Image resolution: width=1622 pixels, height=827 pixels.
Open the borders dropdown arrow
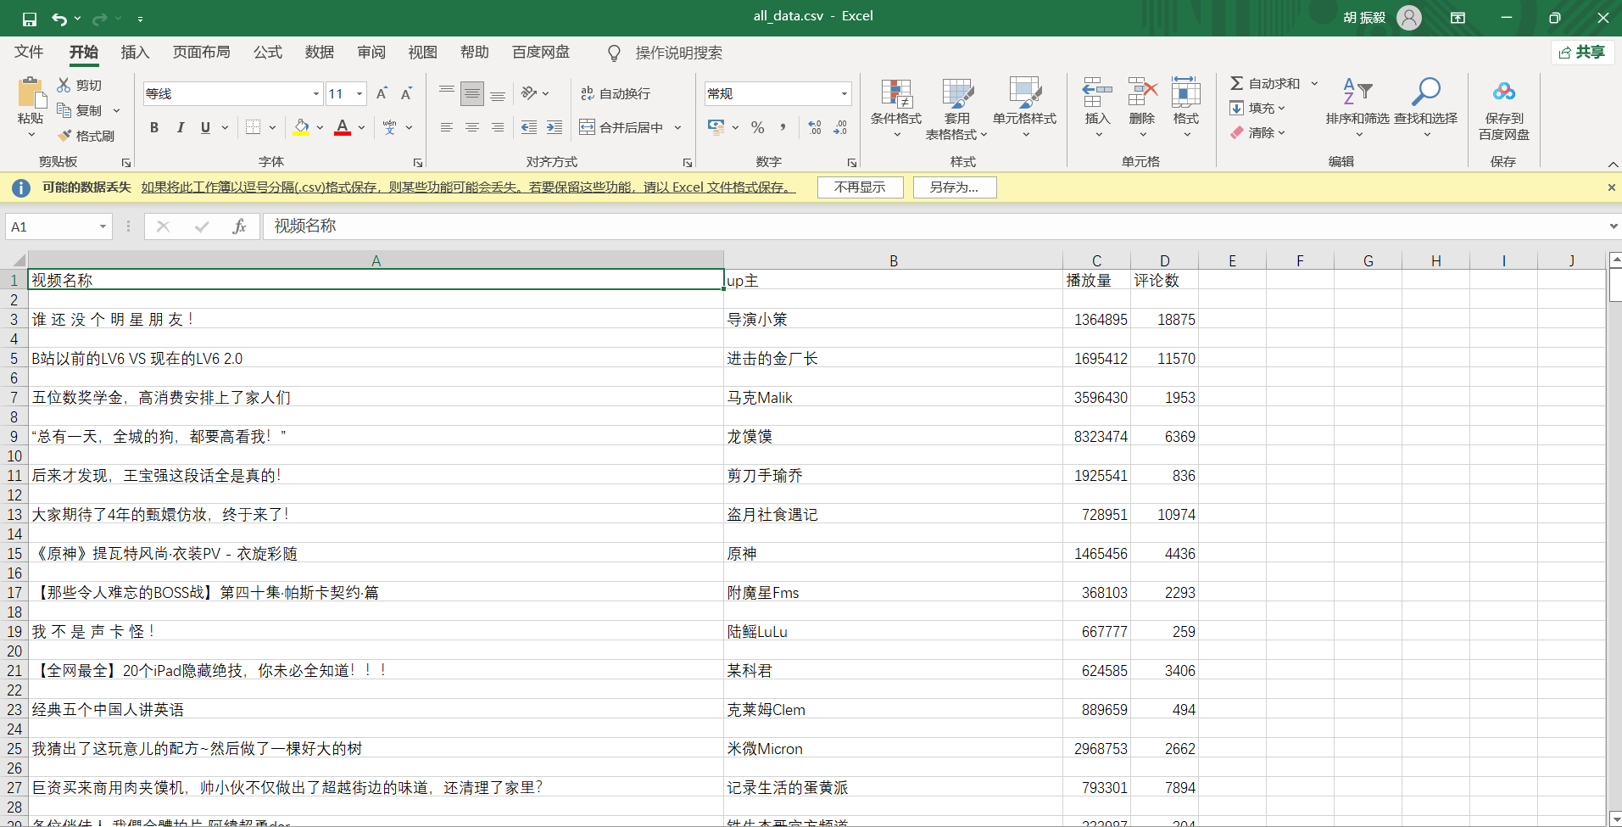click(x=272, y=127)
